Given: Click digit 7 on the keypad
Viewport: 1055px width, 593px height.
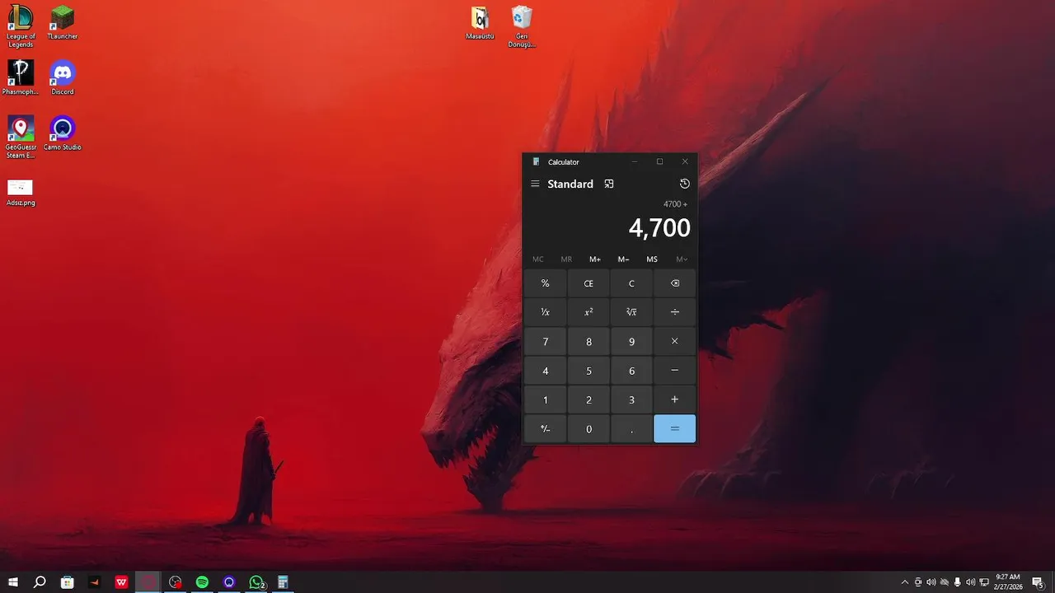Looking at the screenshot, I should [x=545, y=341].
